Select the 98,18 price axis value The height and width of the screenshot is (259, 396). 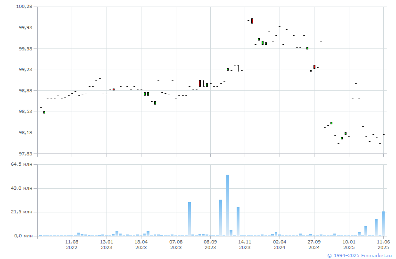coord(25,132)
